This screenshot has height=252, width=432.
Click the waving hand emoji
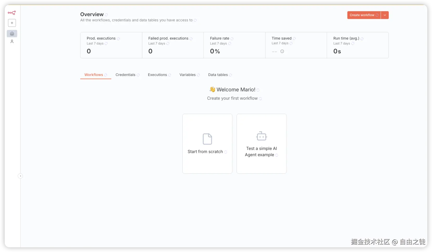pos(212,89)
